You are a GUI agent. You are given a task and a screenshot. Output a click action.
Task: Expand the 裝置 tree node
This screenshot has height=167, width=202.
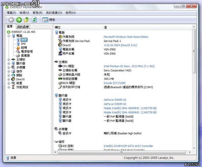coord(9,83)
